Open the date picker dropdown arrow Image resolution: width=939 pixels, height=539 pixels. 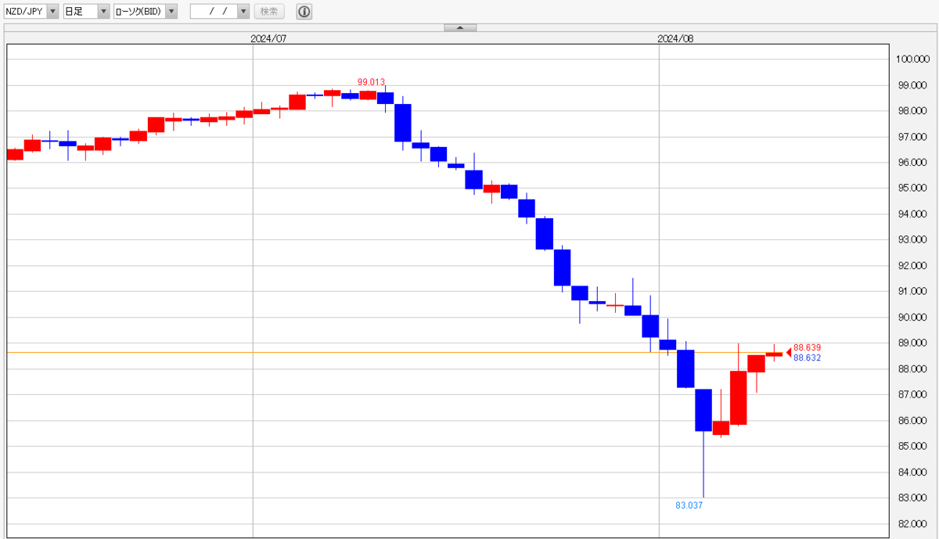click(x=243, y=11)
